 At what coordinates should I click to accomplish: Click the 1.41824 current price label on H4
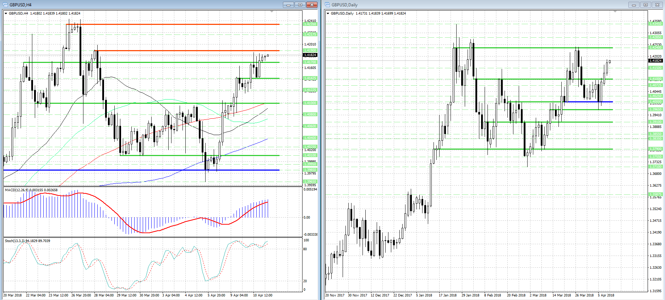point(310,55)
